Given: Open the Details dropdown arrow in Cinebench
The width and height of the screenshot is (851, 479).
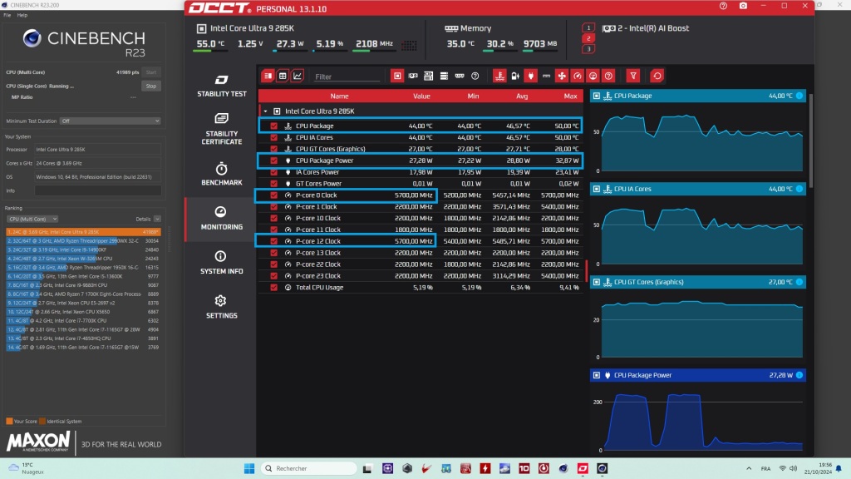Looking at the screenshot, I should point(157,219).
